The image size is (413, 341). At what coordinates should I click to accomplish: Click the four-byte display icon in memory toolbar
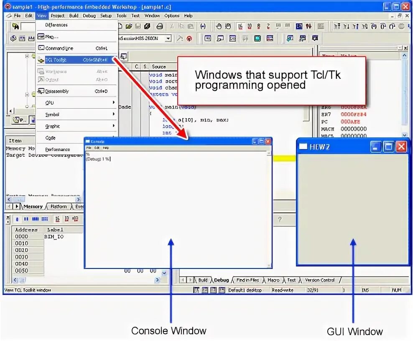(x=35, y=219)
